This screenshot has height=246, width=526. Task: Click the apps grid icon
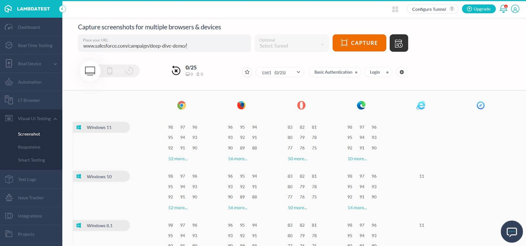tap(395, 9)
